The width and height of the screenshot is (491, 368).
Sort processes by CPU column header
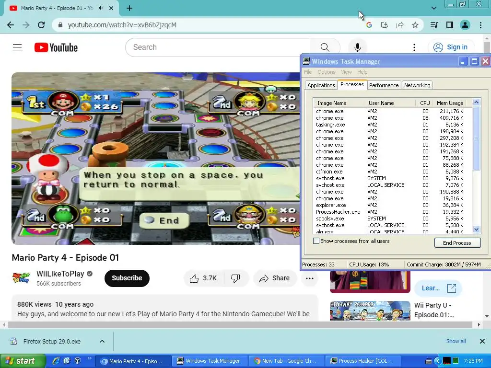click(425, 103)
